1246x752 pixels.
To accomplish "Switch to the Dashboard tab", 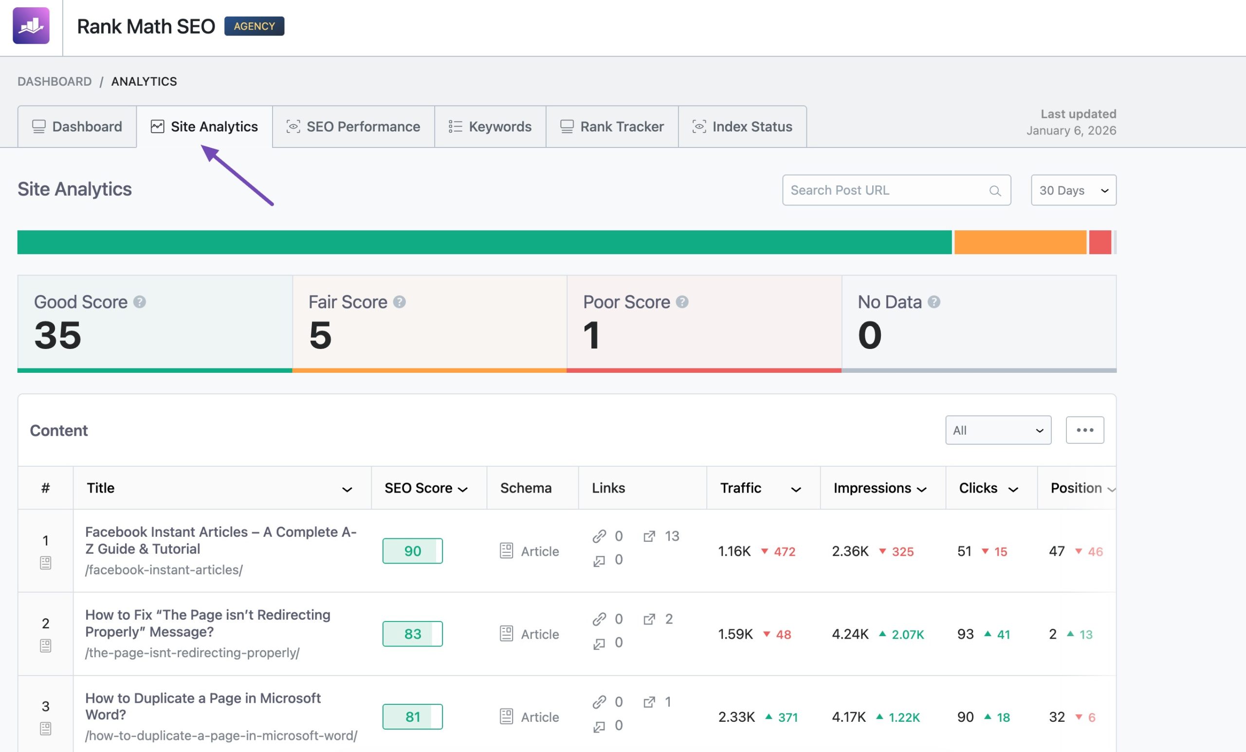I will 77,127.
